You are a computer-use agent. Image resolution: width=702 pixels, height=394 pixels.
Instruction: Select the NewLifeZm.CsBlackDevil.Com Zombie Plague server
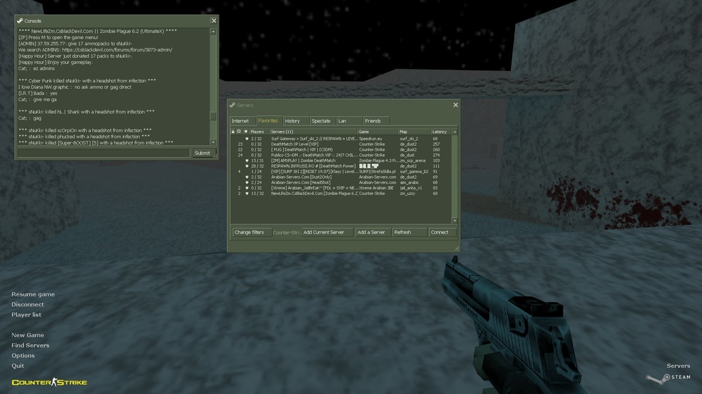click(x=341, y=193)
